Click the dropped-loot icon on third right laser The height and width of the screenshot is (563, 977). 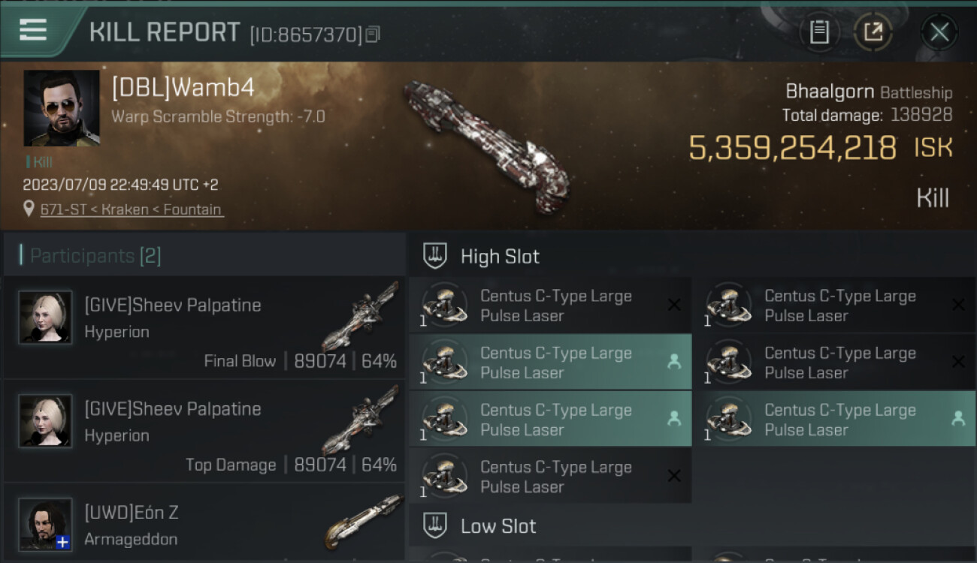point(958,419)
